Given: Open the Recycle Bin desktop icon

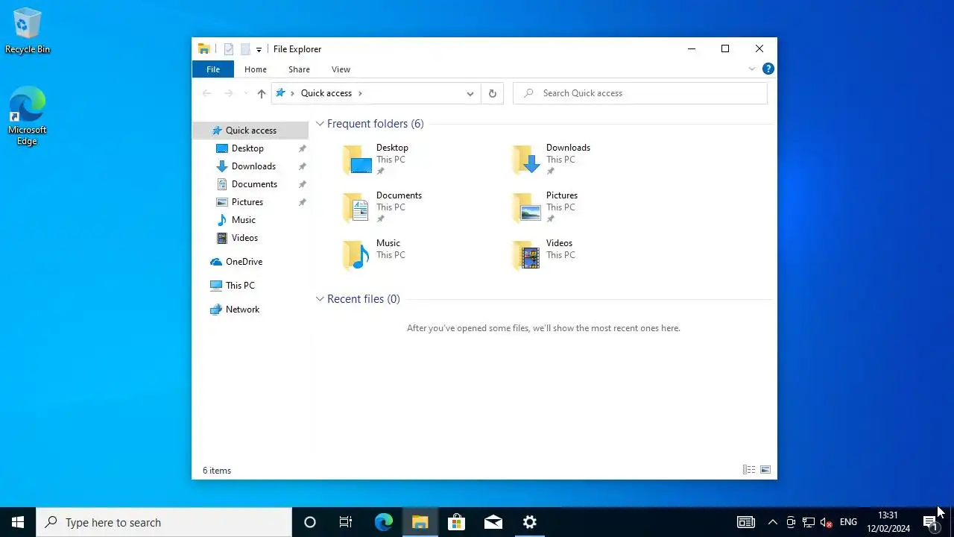Looking at the screenshot, I should 28,31.
